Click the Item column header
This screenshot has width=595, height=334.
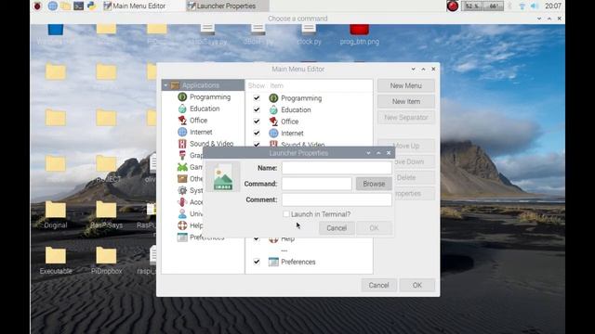tap(277, 85)
